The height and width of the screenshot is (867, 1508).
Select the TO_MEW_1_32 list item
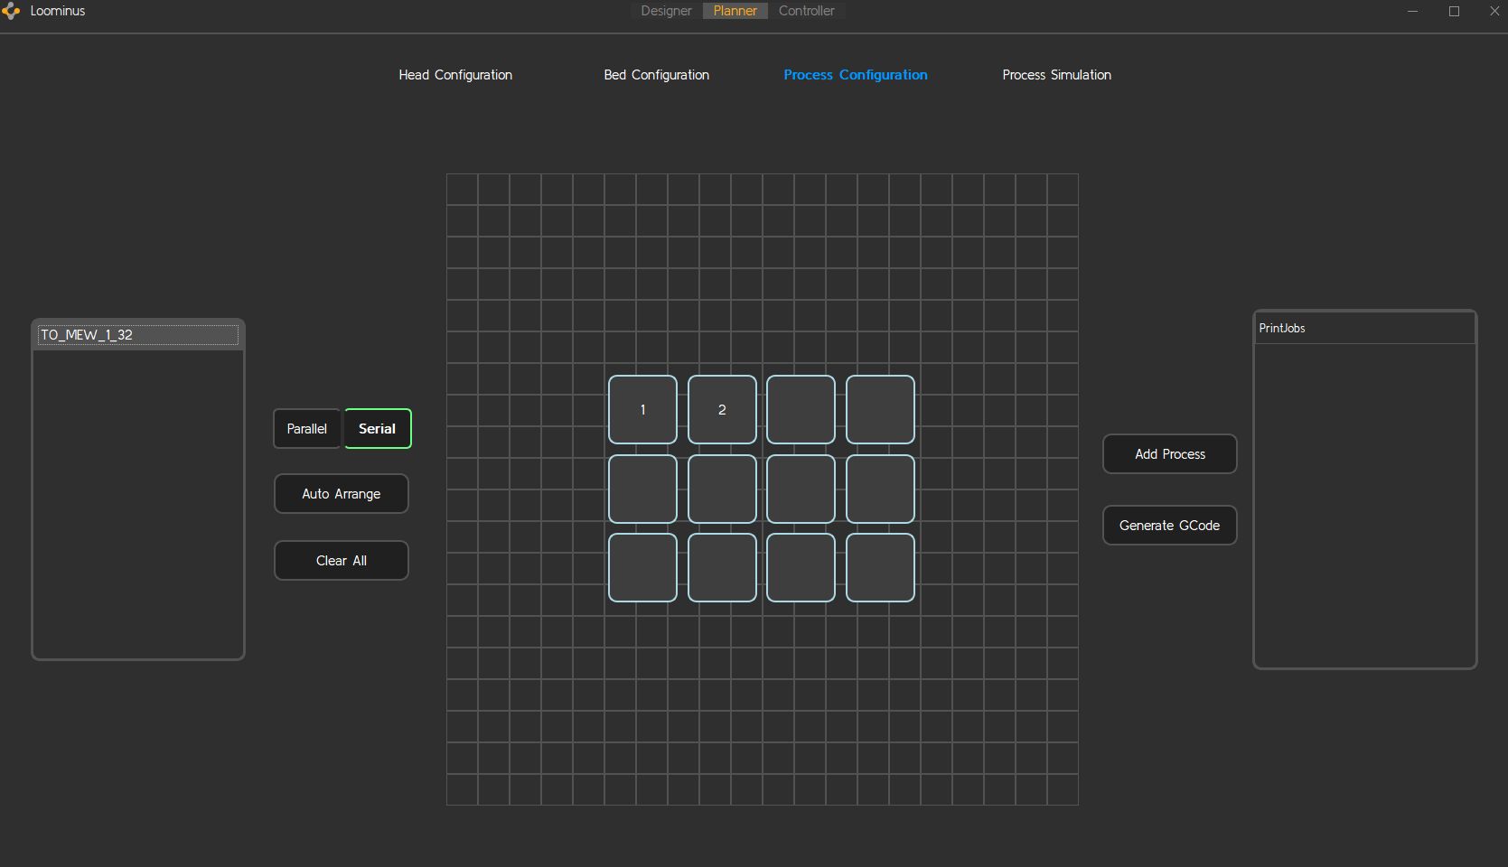click(138, 335)
